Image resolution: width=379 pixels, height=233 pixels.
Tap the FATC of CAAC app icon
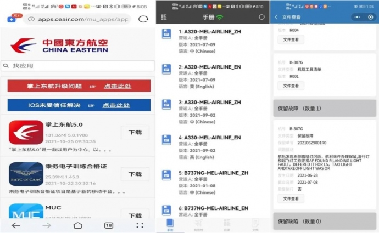pyautogui.click(x=26, y=174)
